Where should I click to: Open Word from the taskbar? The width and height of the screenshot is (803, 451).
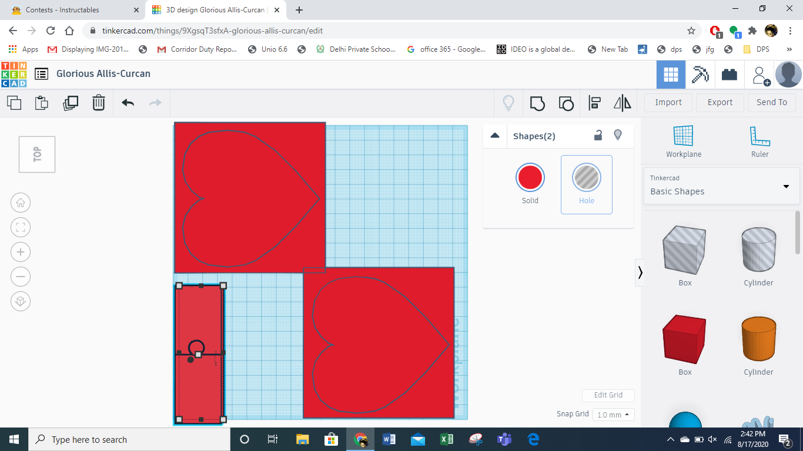[389, 439]
